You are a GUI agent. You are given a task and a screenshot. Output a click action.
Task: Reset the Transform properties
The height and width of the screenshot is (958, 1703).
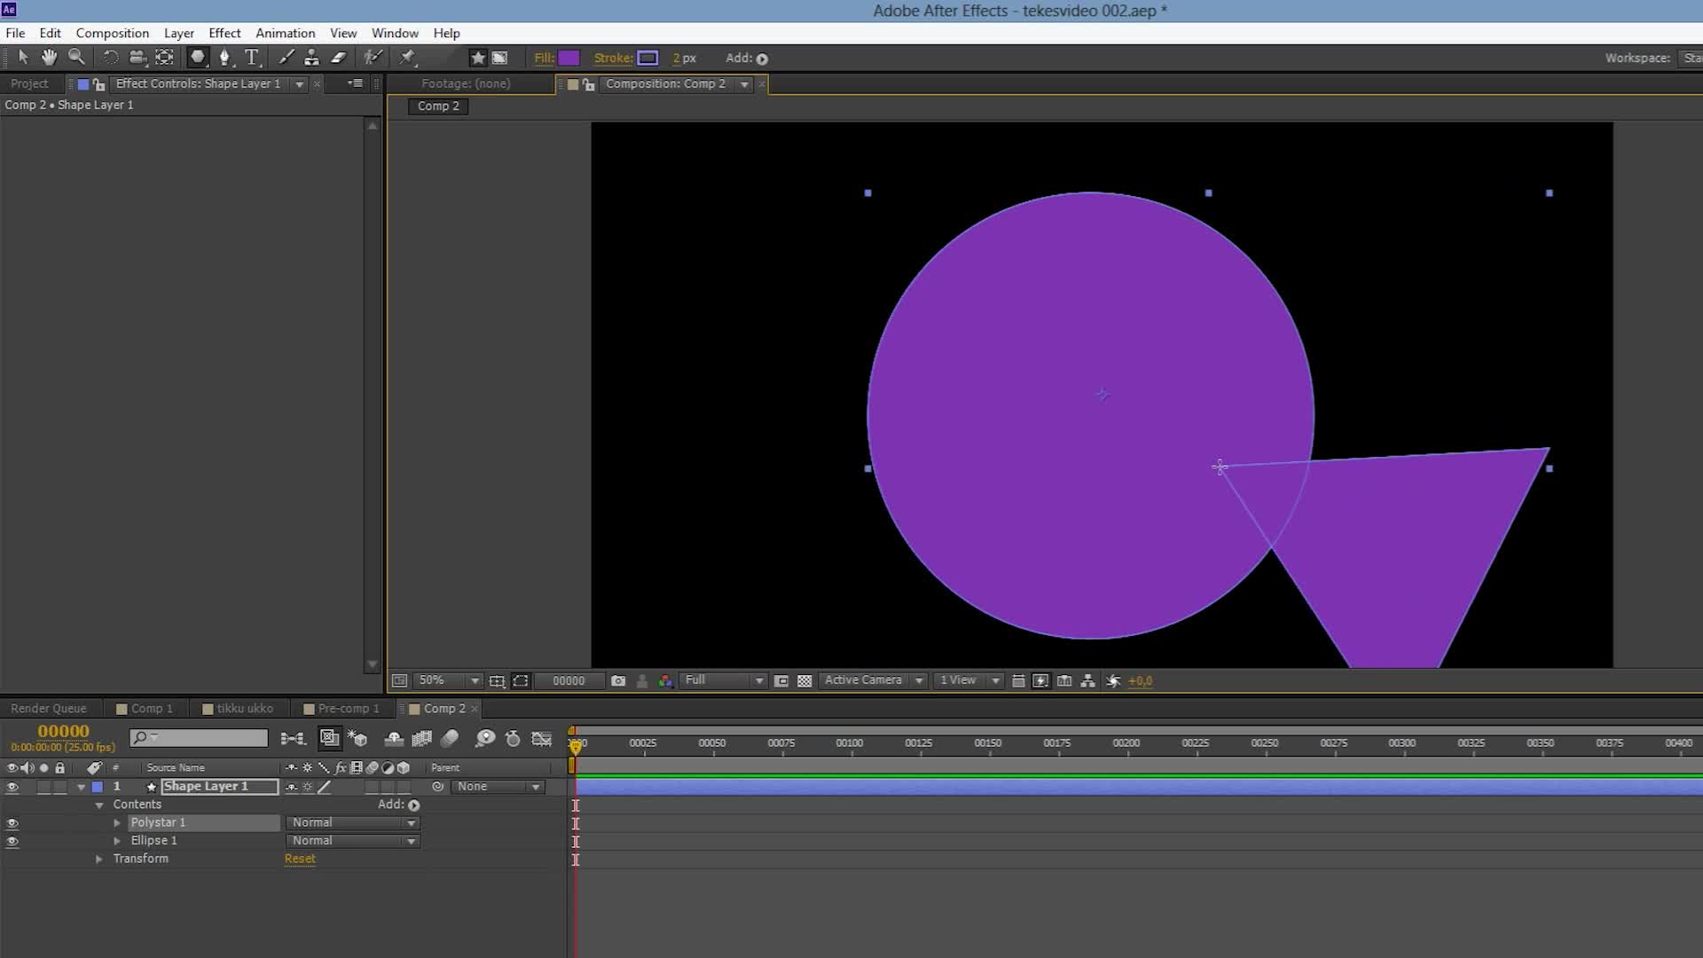(x=299, y=859)
